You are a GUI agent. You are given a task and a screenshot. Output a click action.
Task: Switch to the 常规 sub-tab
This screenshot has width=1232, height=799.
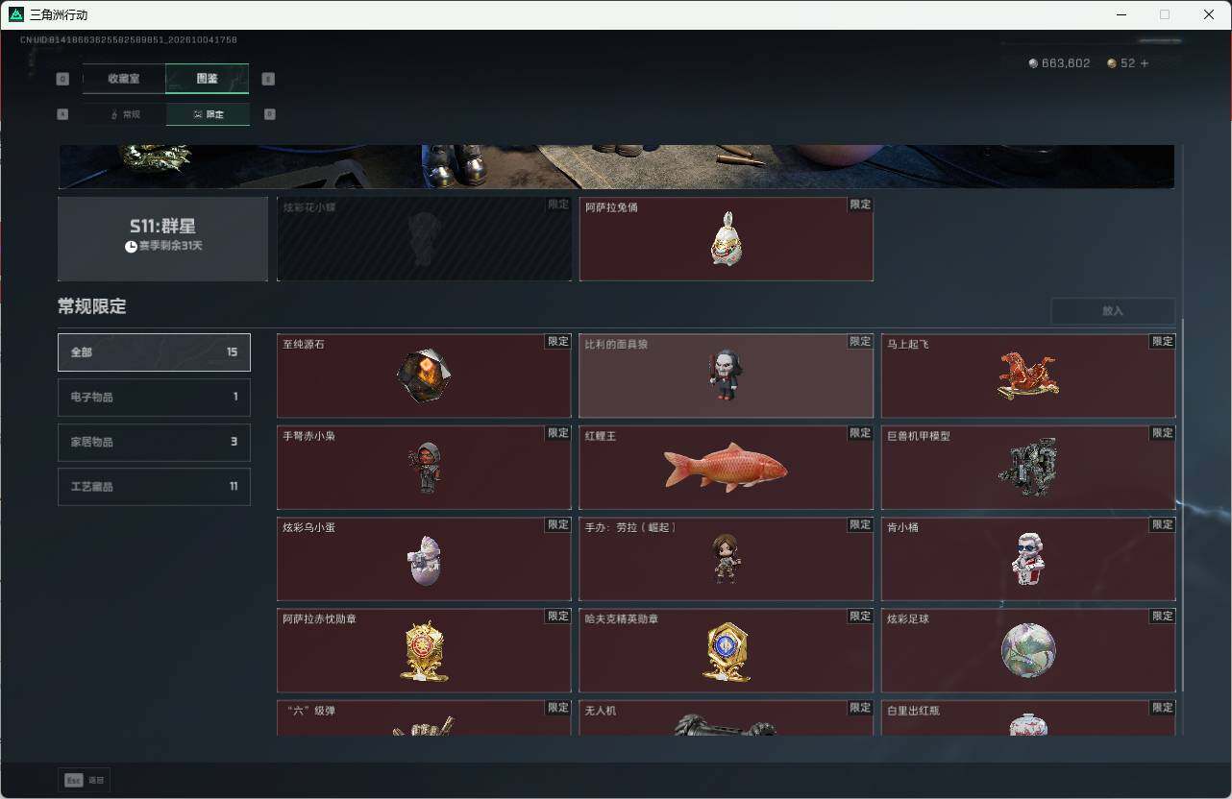124,114
